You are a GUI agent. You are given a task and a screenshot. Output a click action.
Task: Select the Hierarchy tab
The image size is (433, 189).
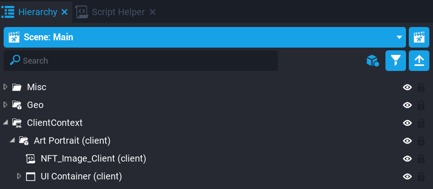[38, 12]
